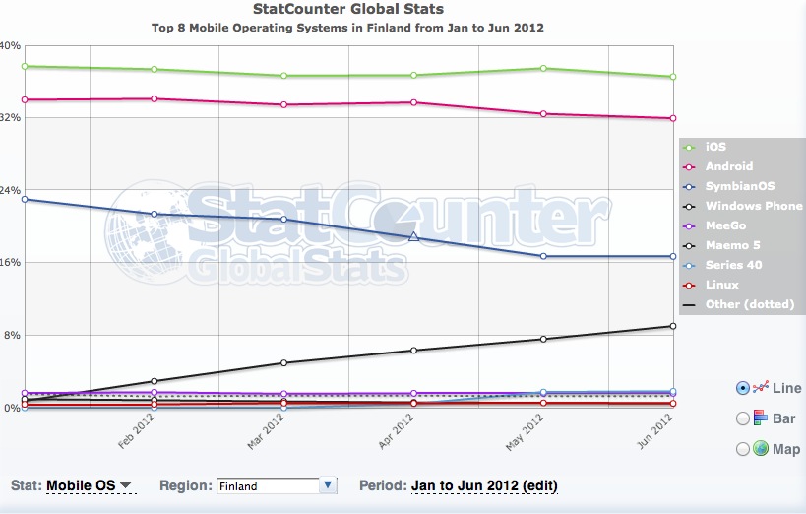Click the Windows Phone legend marker
Viewport: 806px width, 514px height.
(x=690, y=206)
